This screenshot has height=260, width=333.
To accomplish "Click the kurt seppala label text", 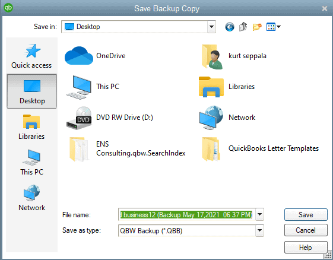I will pos(248,56).
